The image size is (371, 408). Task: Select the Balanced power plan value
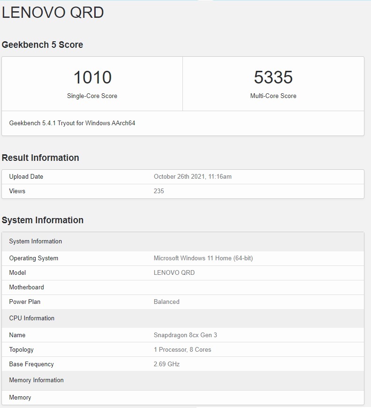[167, 302]
